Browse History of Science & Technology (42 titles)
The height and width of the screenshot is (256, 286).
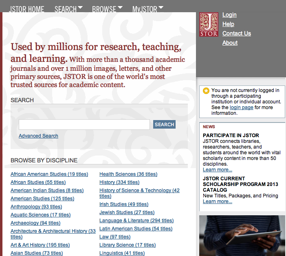tap(139, 193)
